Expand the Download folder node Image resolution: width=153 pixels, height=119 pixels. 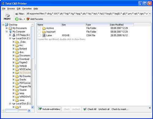pyautogui.click(x=13, y=59)
